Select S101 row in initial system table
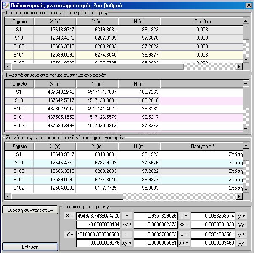Image resolution: width=254 pixels, height=253 pixels. (123, 55)
